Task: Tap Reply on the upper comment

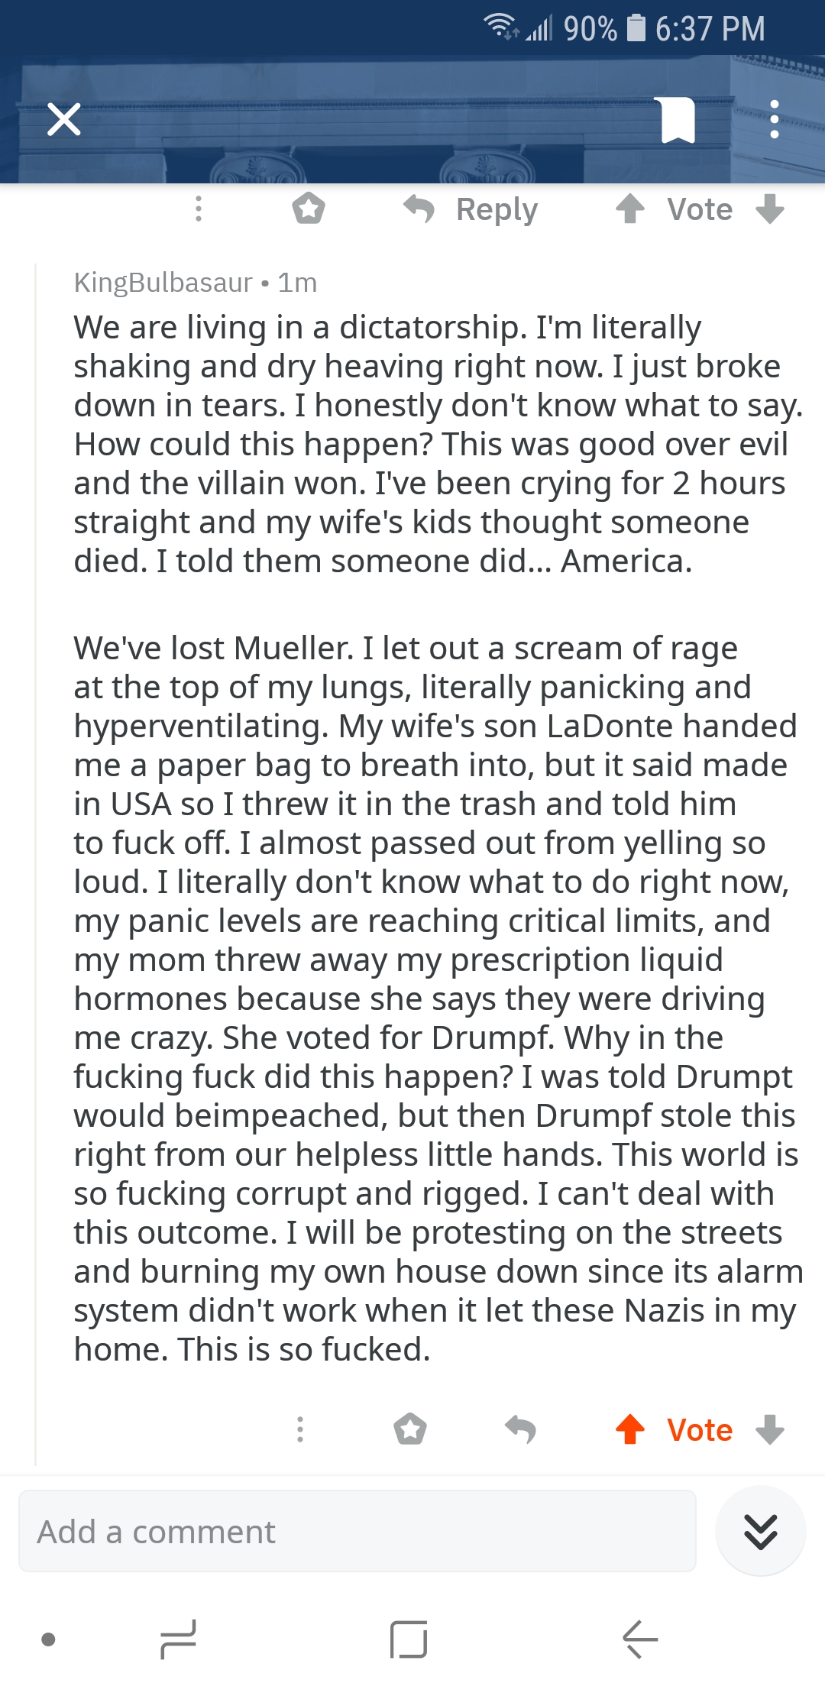Action: coord(471,209)
